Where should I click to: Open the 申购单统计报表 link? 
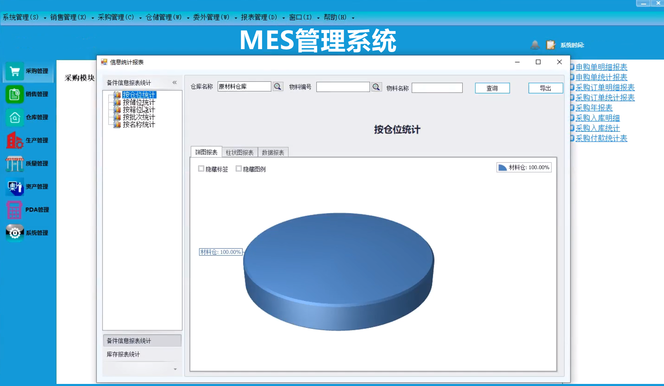[x=601, y=77]
